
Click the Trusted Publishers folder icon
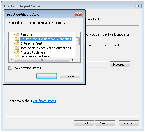17,52
